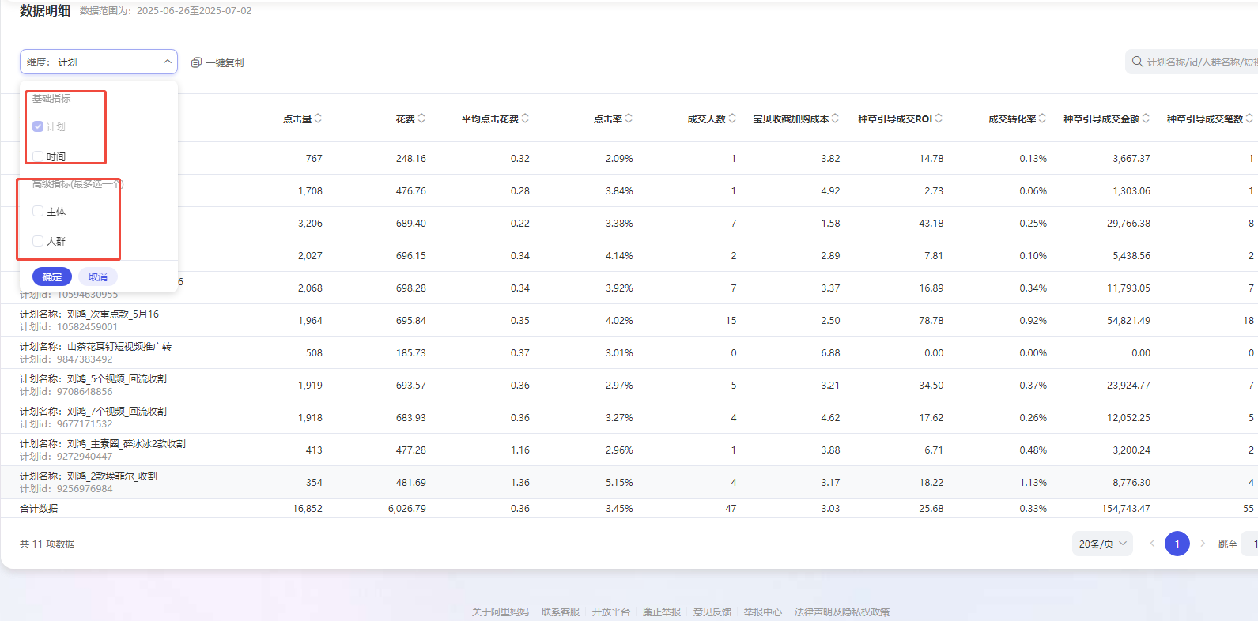The height and width of the screenshot is (621, 1258).
Task: Tick the 人群 checkbox
Action: coord(38,241)
